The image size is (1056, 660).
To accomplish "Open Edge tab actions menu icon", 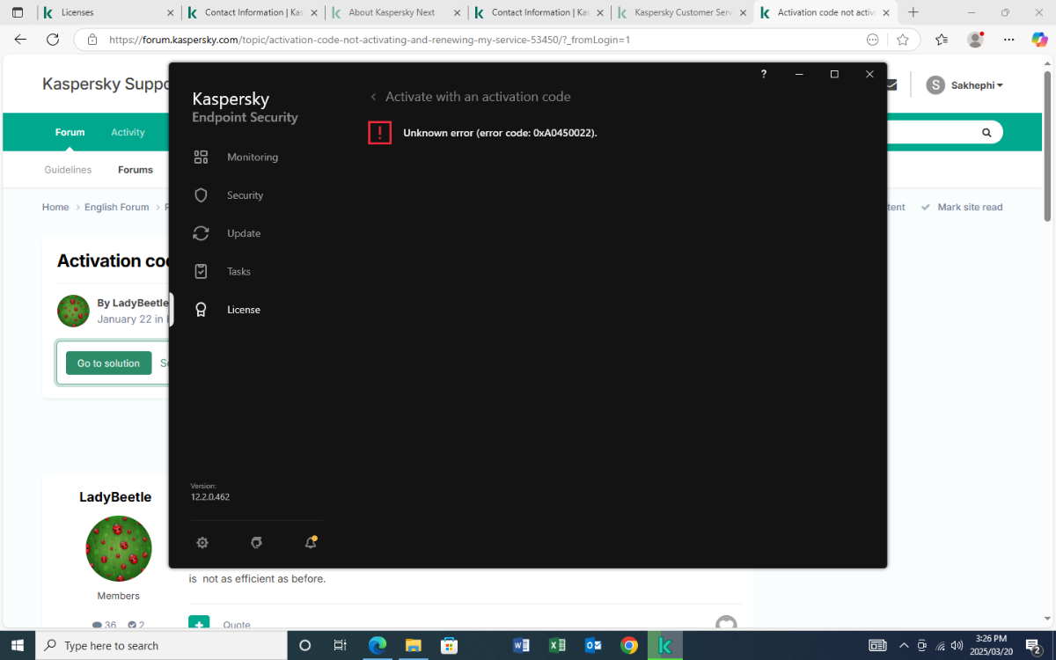I will click(17, 12).
